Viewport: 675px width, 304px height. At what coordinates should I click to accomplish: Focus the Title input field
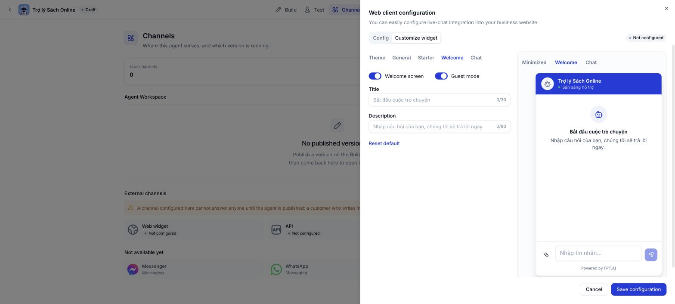pos(439,100)
